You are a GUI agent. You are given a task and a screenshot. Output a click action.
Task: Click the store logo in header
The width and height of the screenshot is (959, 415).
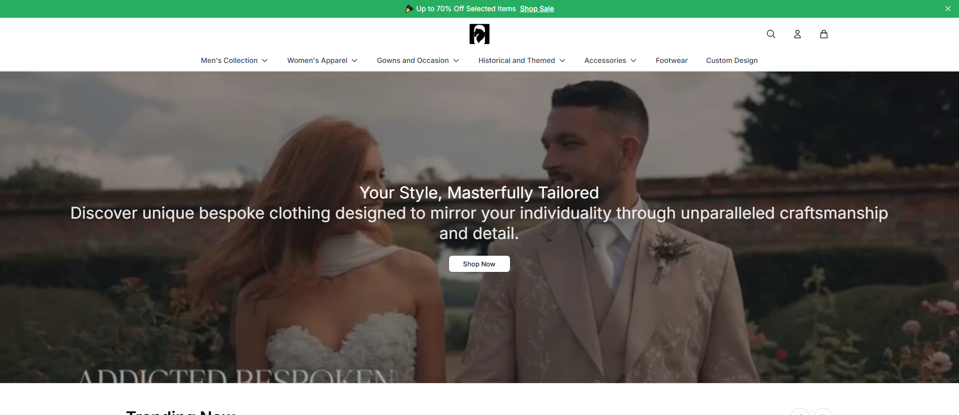(479, 34)
